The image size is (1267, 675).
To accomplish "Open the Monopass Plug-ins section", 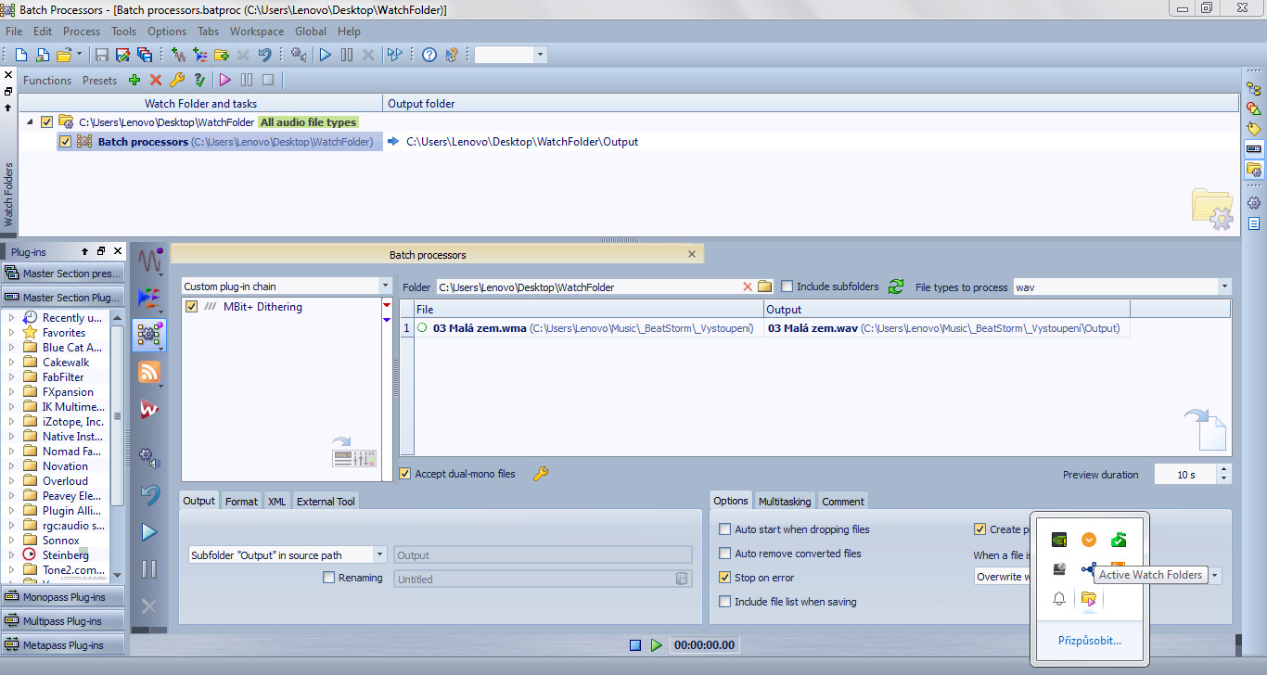I will click(x=63, y=597).
